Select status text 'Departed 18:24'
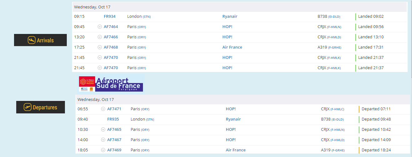 point(376,150)
